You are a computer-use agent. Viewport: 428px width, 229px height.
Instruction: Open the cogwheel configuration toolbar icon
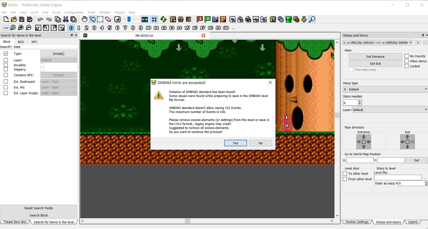click(281, 19)
